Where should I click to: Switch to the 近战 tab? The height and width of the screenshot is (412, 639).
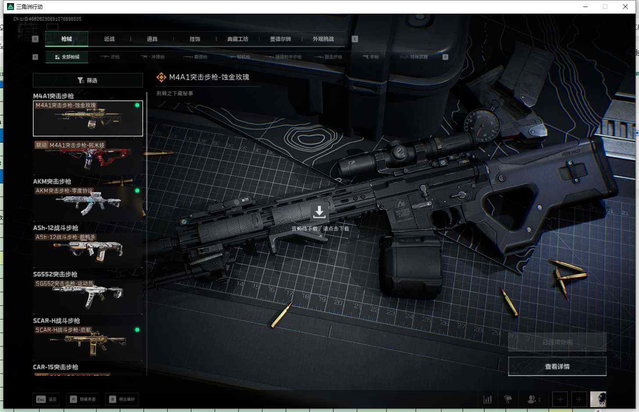pos(109,39)
